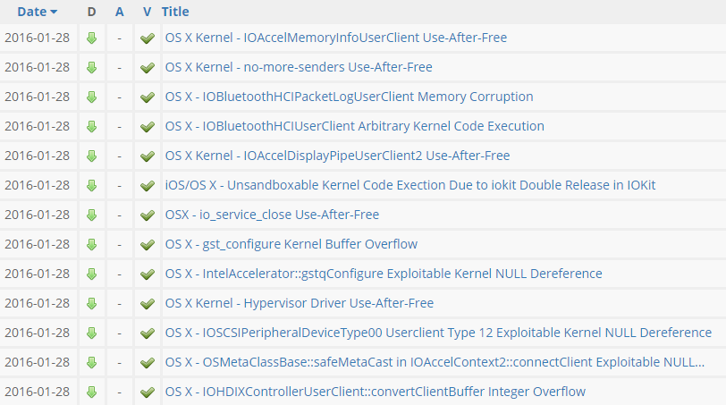Click the application dash in IOBluetoothHCIUserClient row

(120, 126)
